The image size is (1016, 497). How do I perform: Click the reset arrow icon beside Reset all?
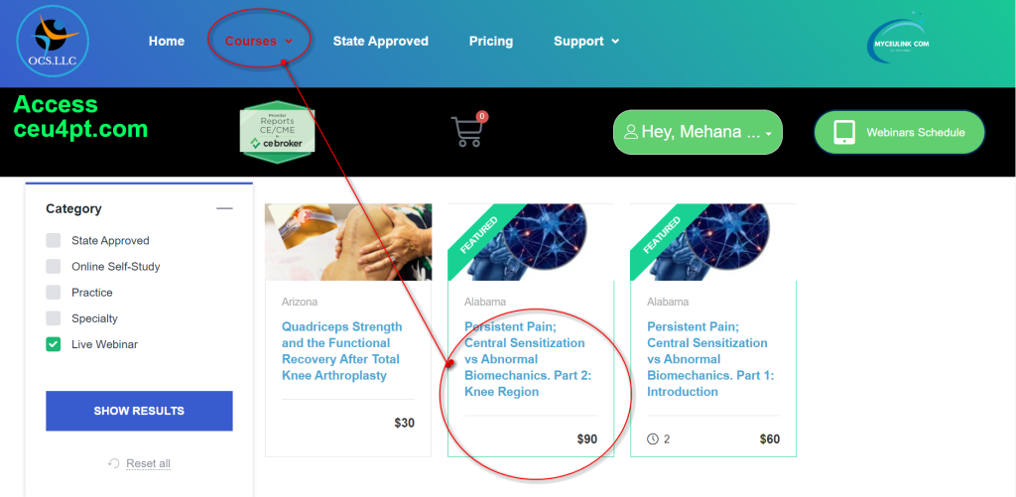114,463
